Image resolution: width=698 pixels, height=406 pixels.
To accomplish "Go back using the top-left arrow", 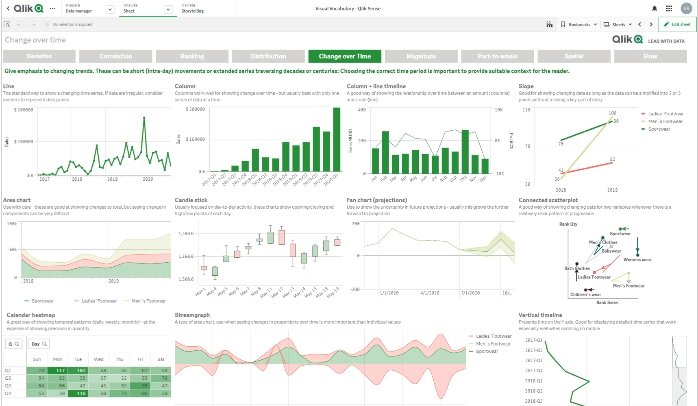I will [x=8, y=8].
